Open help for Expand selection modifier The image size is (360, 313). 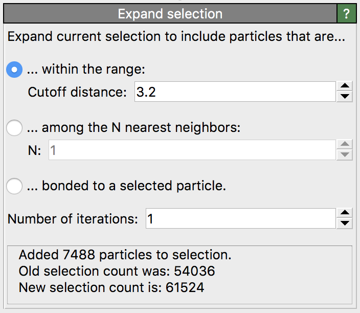[347, 14]
